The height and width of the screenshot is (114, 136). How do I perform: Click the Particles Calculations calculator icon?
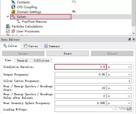click(8, 26)
